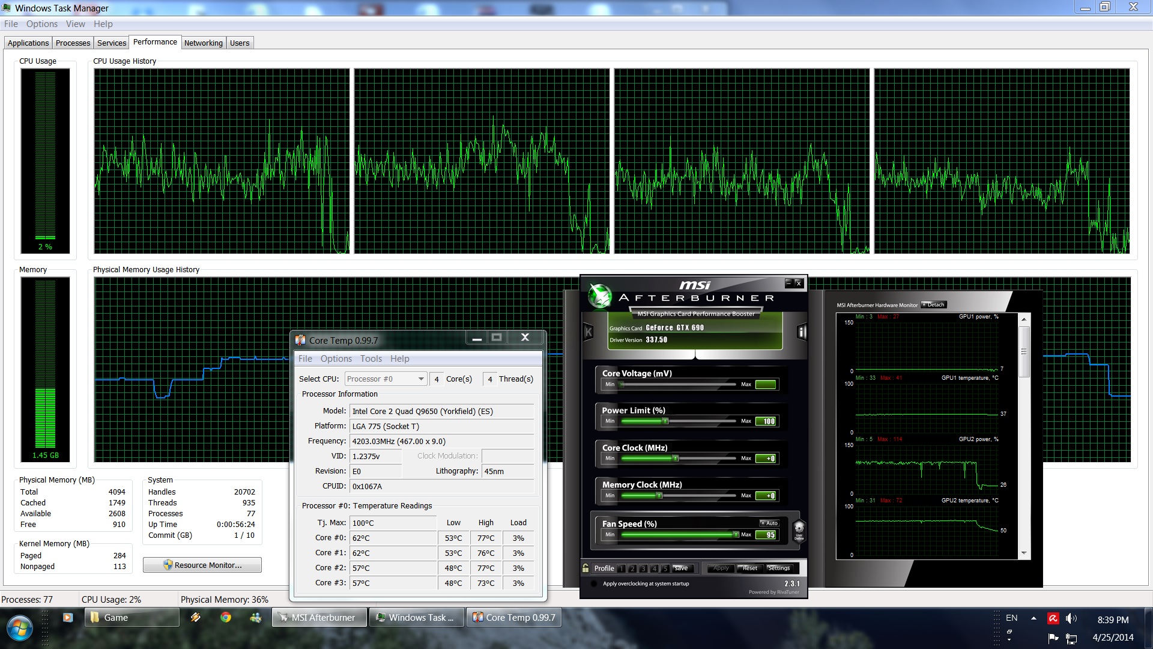Open Core Temp Tools menu
The image size is (1153, 649).
point(371,359)
